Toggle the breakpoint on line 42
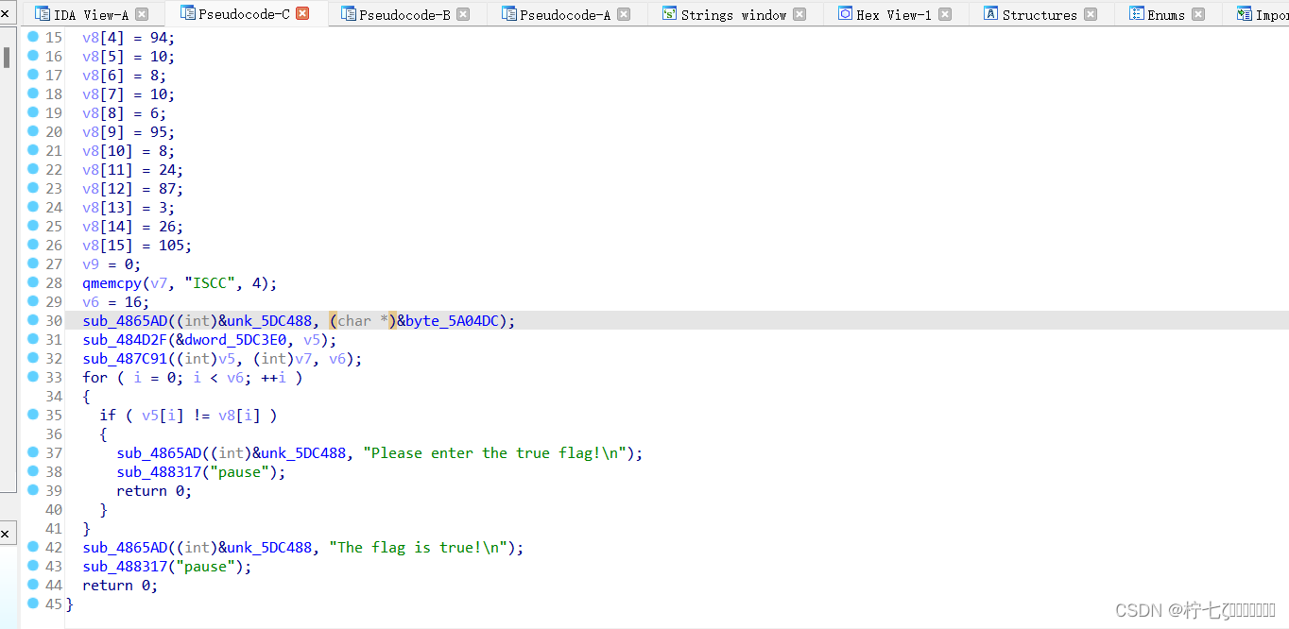1289x629 pixels. pos(33,547)
